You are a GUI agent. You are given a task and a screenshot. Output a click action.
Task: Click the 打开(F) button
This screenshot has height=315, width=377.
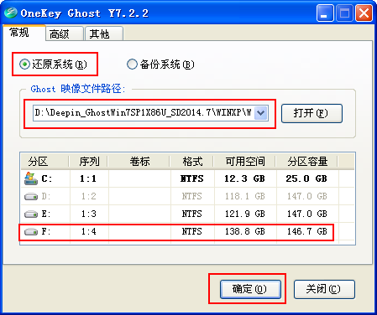point(312,113)
